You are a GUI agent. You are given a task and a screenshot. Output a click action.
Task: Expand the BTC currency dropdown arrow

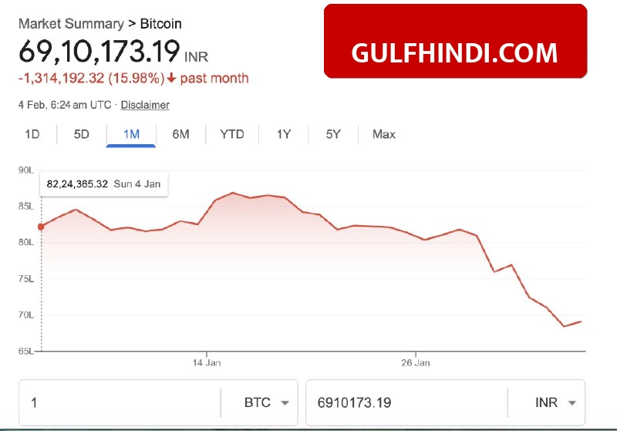click(x=285, y=402)
